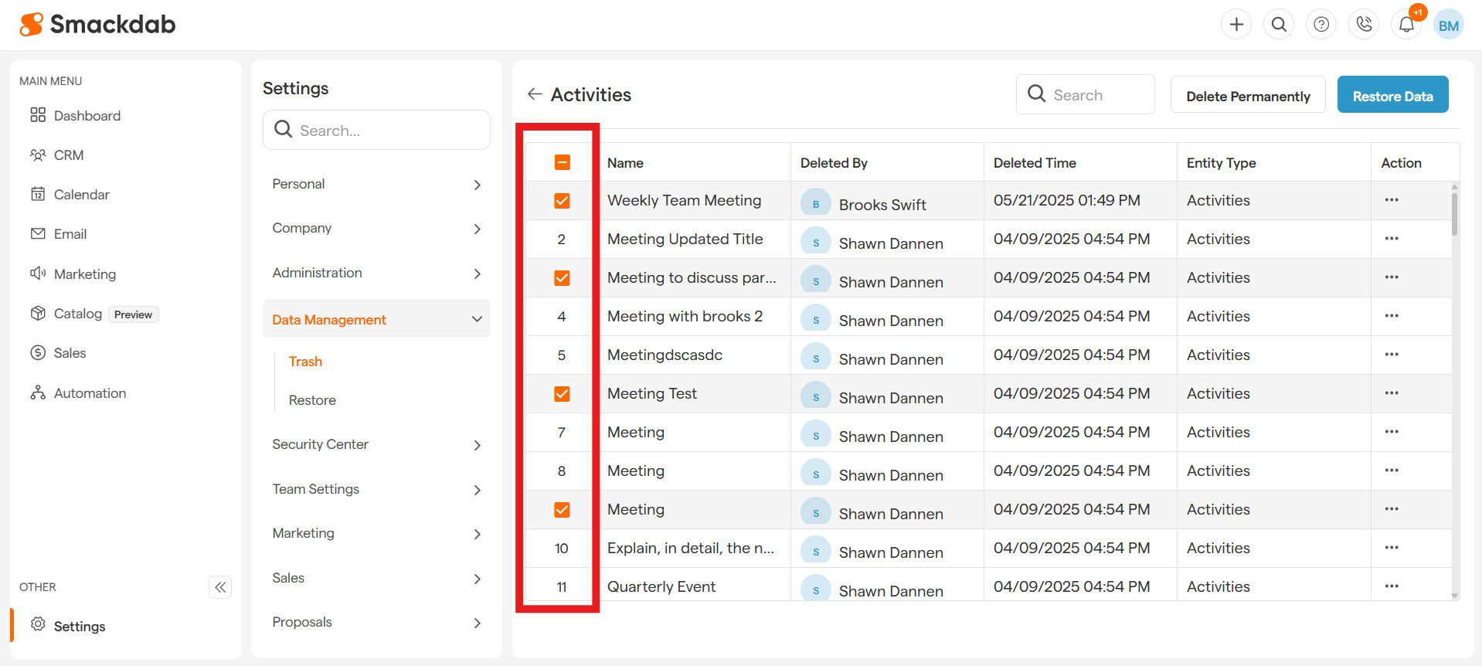Click the phone call icon
The image size is (1482, 666).
[1364, 25]
